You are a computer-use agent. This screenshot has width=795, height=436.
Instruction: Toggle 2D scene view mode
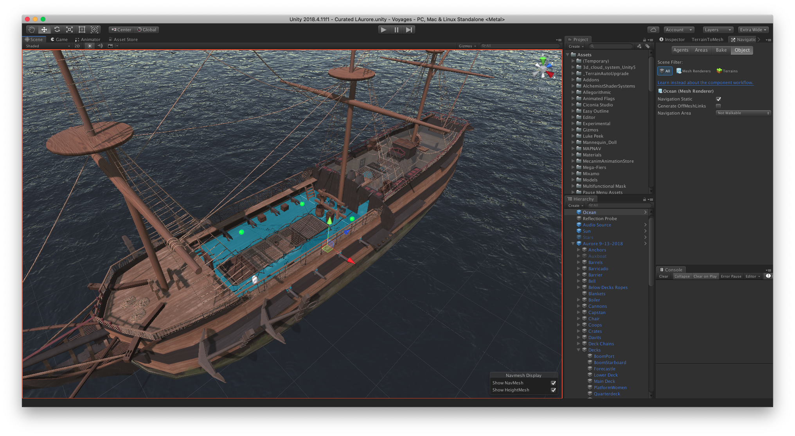click(77, 46)
